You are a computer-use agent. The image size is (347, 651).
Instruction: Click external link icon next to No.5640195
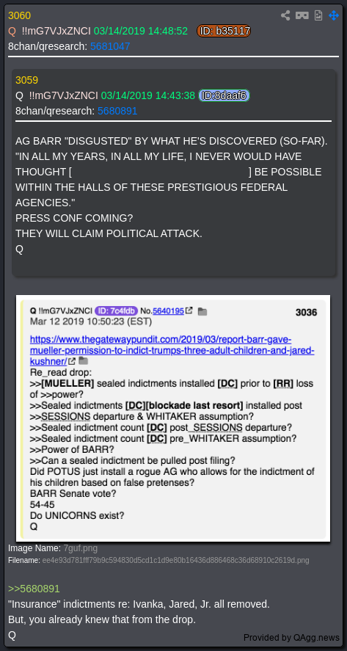click(189, 310)
